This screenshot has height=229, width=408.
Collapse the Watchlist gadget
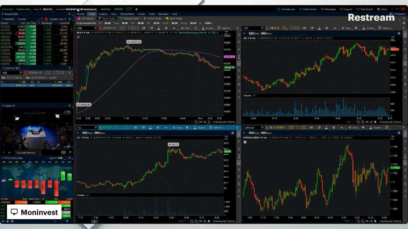pos(3,19)
